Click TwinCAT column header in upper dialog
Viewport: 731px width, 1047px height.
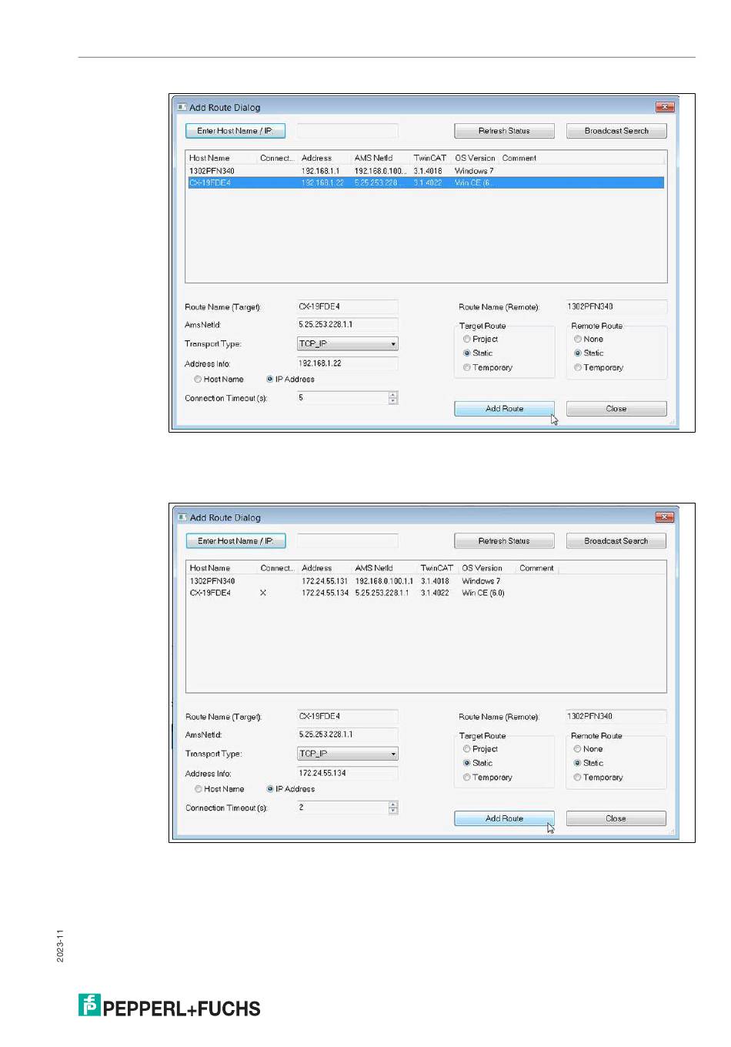[x=431, y=158]
